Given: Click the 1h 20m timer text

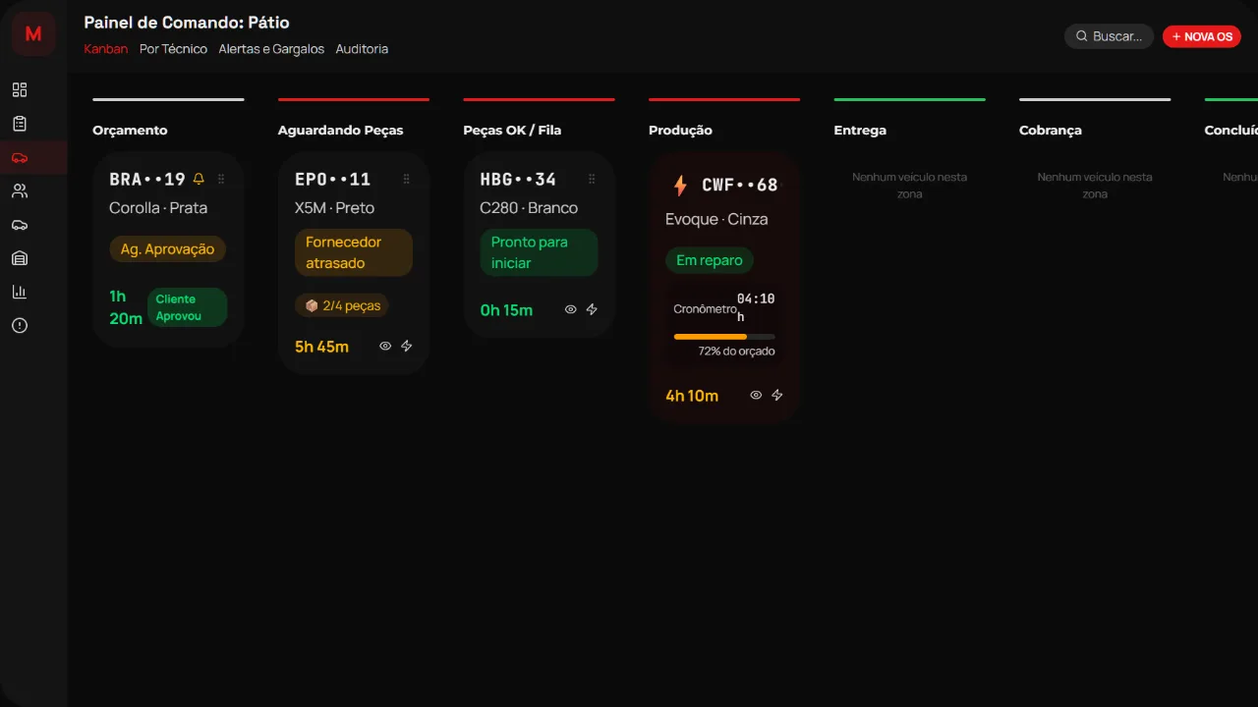Looking at the screenshot, I should pos(126,307).
